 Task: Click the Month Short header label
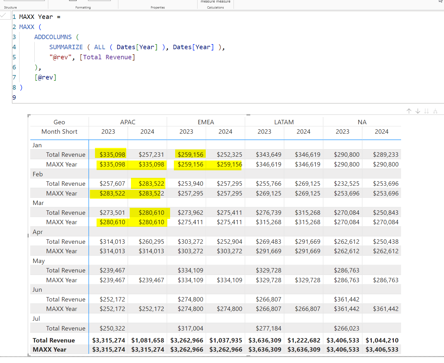(59, 132)
